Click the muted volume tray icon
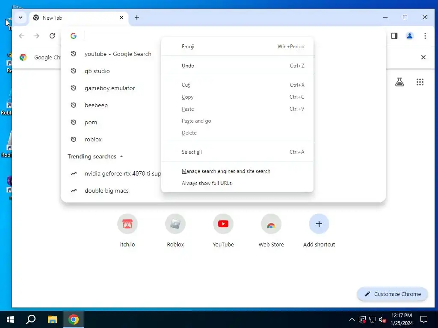This screenshot has height=328, width=438. coord(382,319)
